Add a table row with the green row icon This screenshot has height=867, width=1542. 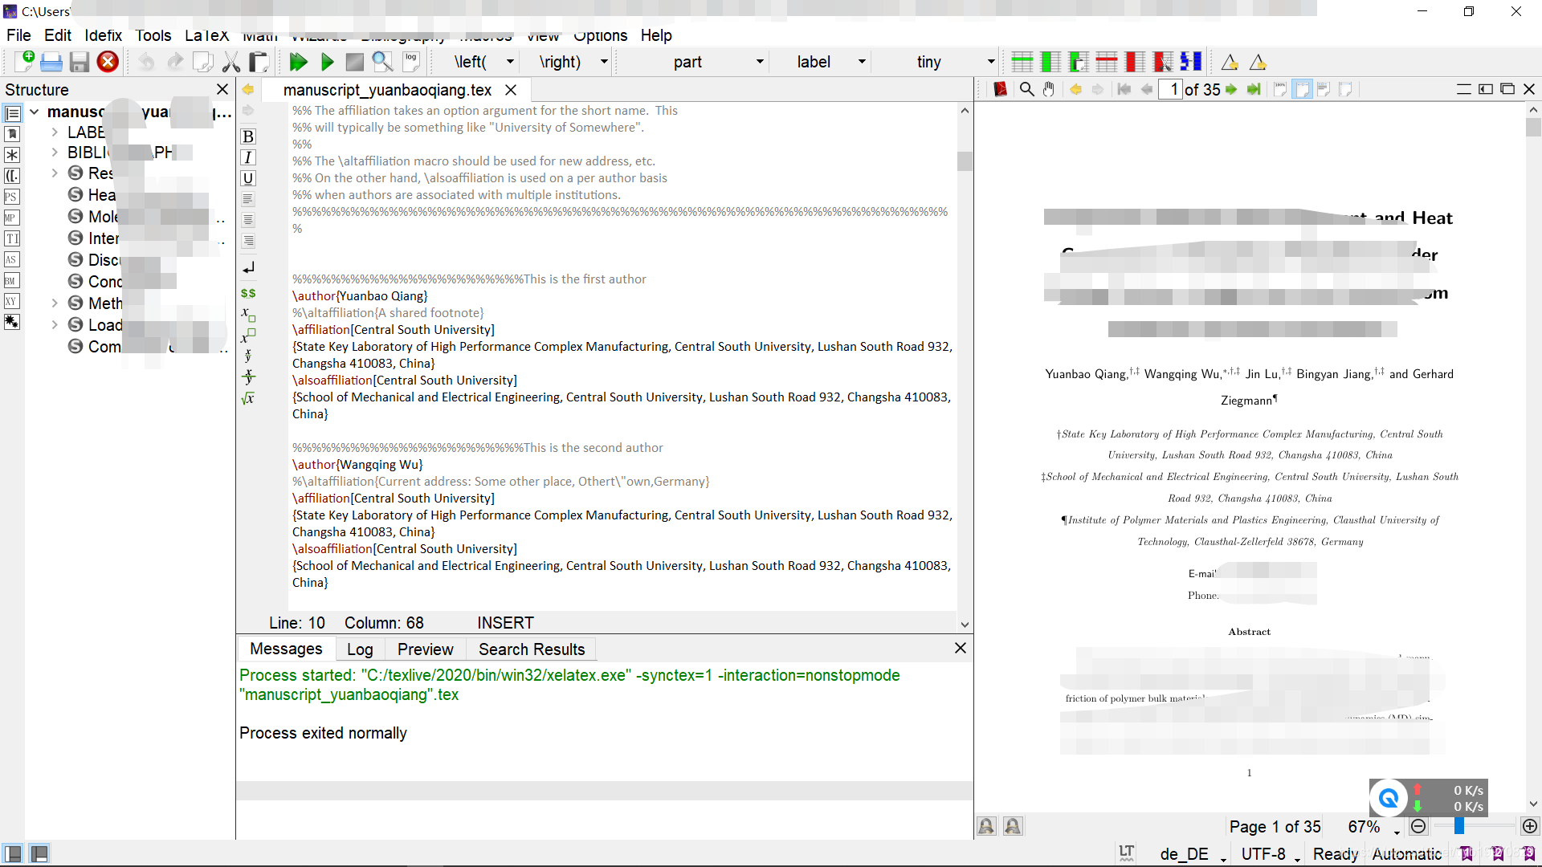click(x=1022, y=62)
